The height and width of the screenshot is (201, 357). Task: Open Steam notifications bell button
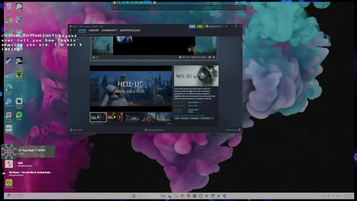(x=200, y=26)
